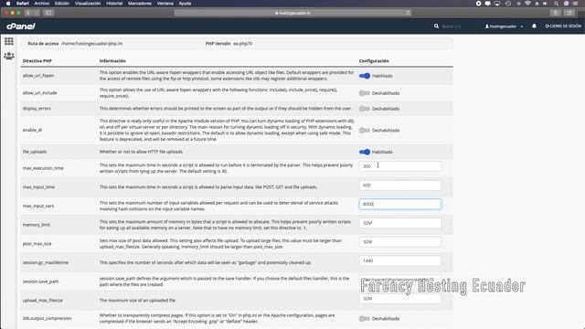Open the volume control in menu bar
This screenshot has width=585, height=329.
pyautogui.click(x=545, y=4)
